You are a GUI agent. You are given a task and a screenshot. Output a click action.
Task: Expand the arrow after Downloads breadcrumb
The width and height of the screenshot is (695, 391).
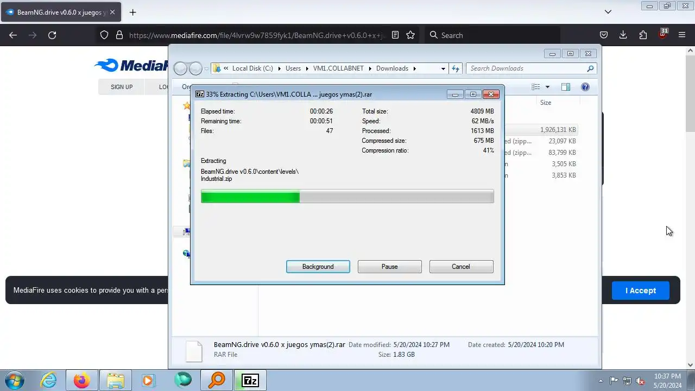click(414, 68)
